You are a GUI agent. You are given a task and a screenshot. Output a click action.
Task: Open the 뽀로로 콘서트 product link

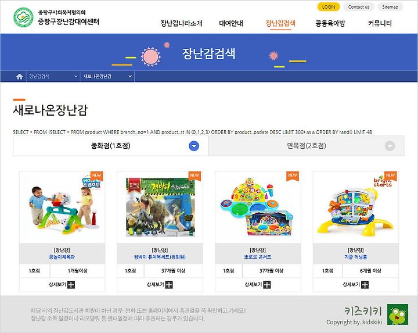[x=258, y=257]
